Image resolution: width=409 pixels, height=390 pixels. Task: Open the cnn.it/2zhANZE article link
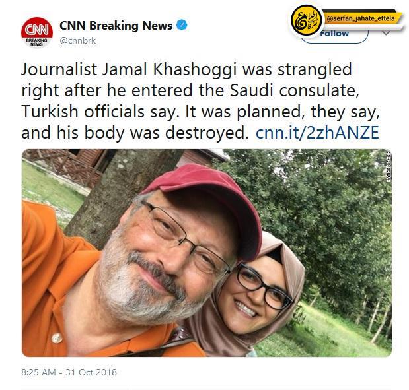point(317,133)
